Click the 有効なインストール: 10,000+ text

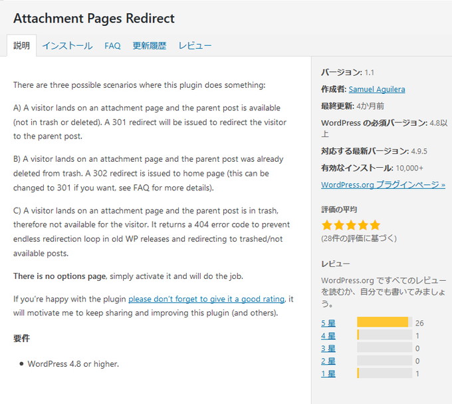coord(372,168)
